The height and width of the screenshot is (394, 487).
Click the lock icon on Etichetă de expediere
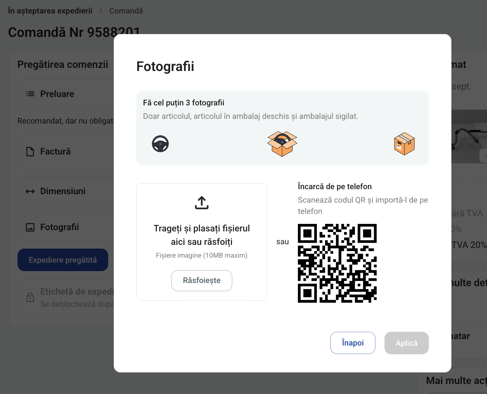[30, 297]
